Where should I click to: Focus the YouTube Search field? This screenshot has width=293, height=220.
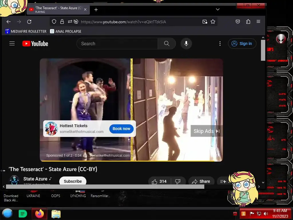click(117, 44)
